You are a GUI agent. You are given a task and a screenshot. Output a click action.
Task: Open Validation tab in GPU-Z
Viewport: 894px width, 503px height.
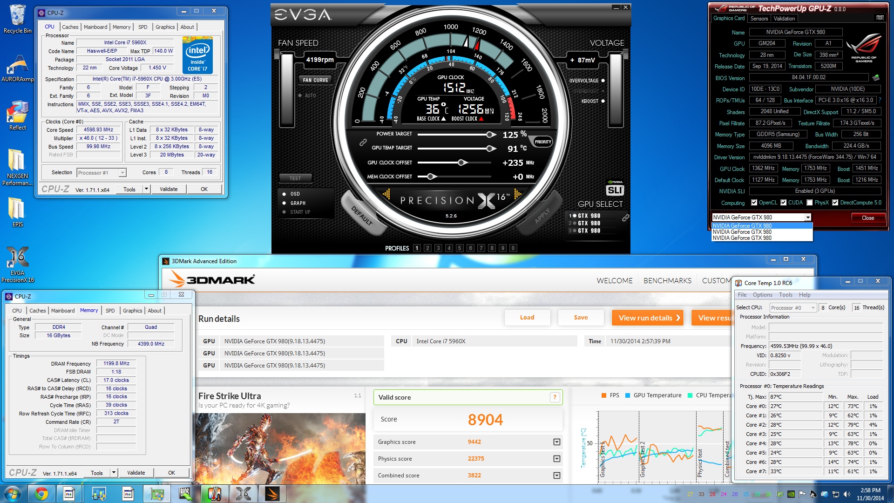784,19
